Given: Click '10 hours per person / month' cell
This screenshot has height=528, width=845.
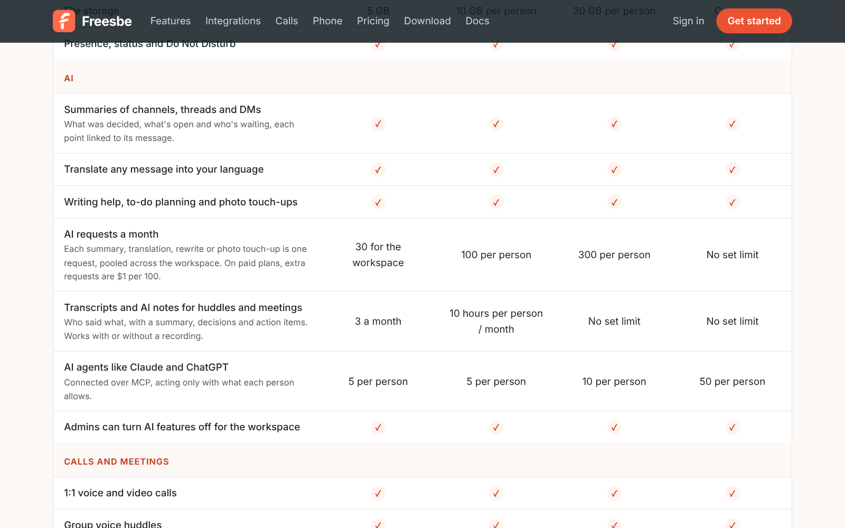Looking at the screenshot, I should (x=496, y=322).
